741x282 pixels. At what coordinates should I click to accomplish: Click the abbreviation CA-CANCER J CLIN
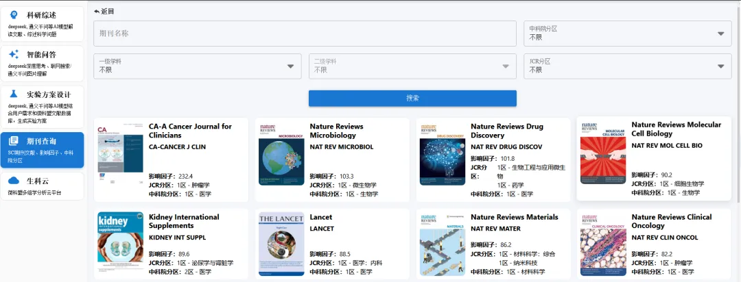tap(177, 146)
